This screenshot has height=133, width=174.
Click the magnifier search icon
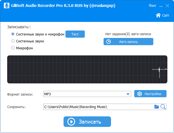(x=163, y=107)
